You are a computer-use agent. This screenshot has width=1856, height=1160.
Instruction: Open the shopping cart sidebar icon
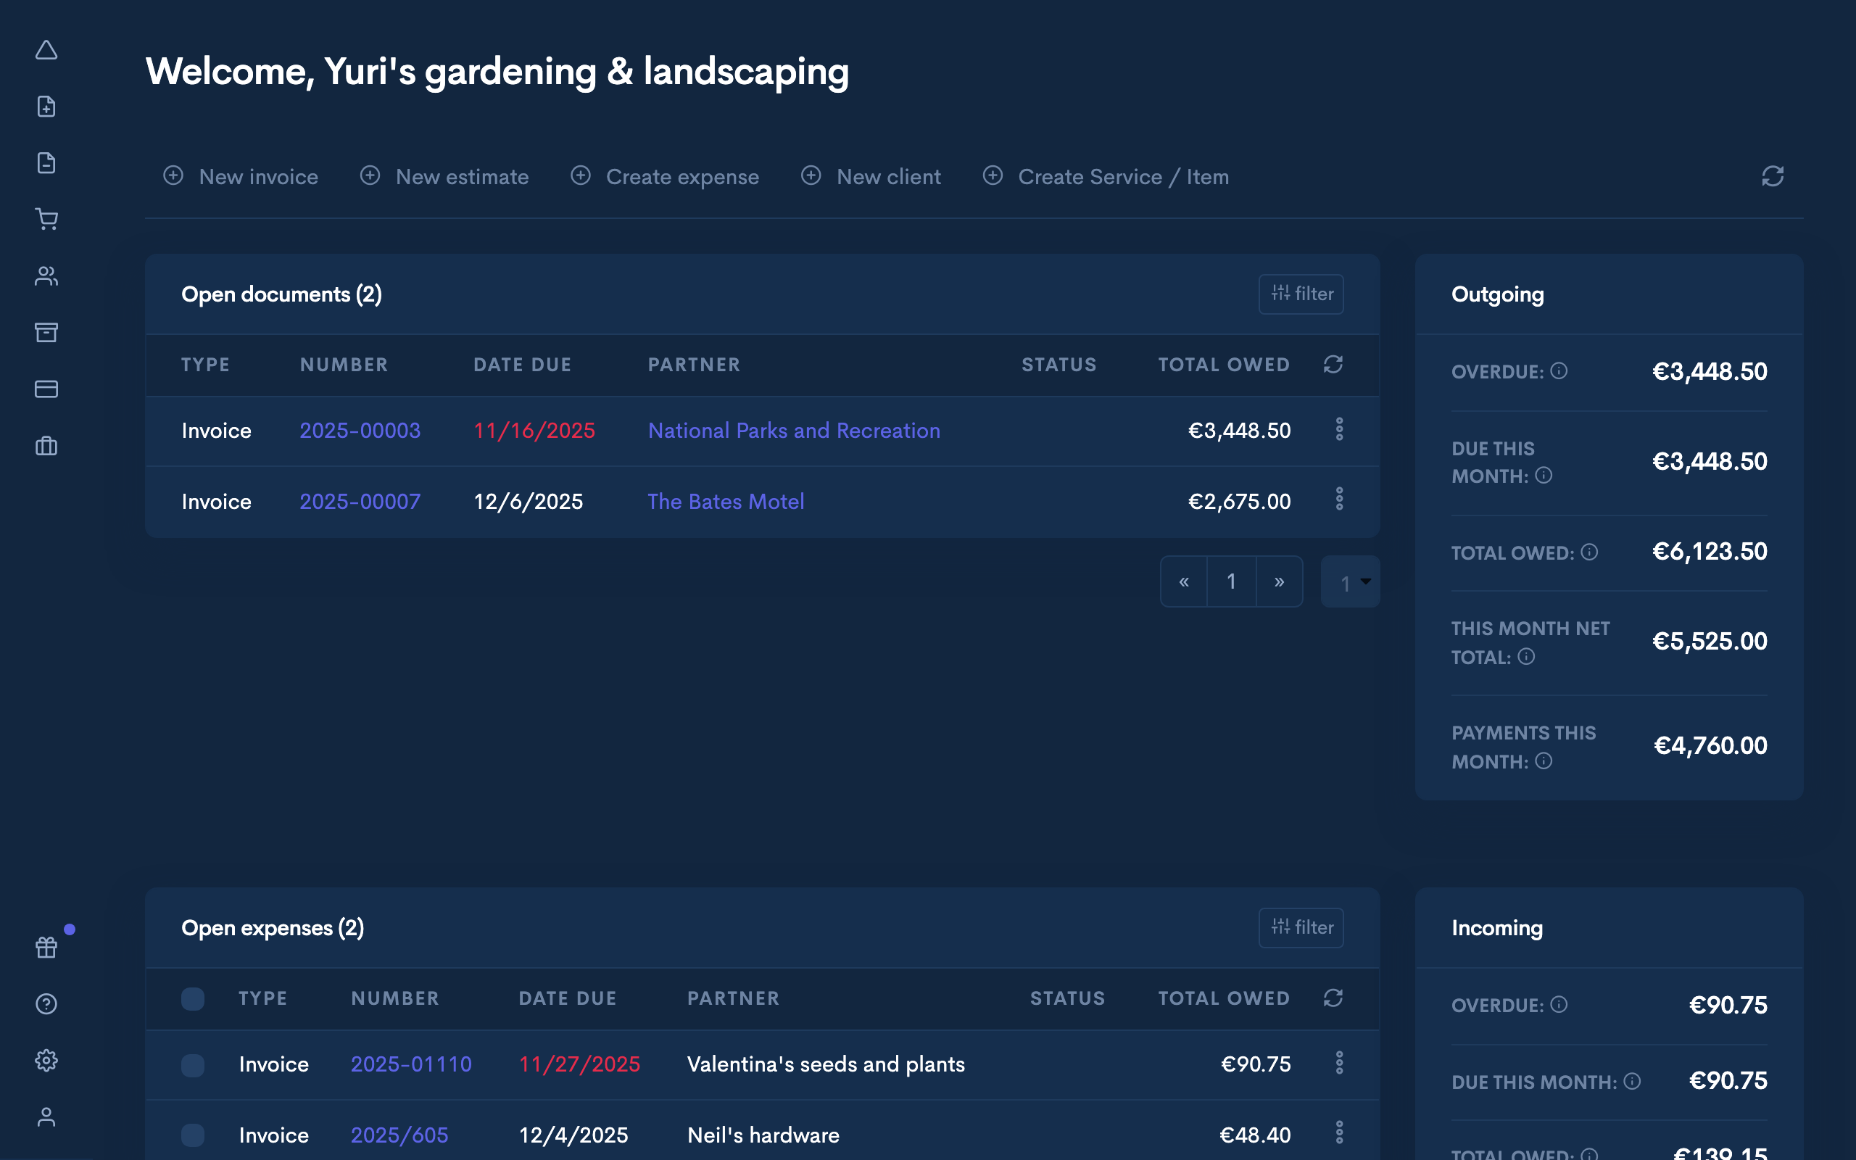[47, 220]
